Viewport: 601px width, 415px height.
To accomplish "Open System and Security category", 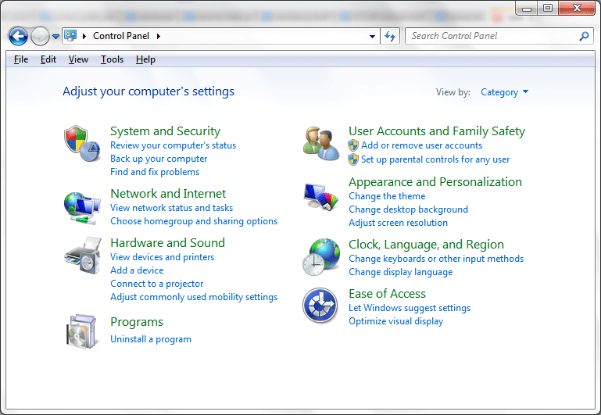I will click(165, 131).
